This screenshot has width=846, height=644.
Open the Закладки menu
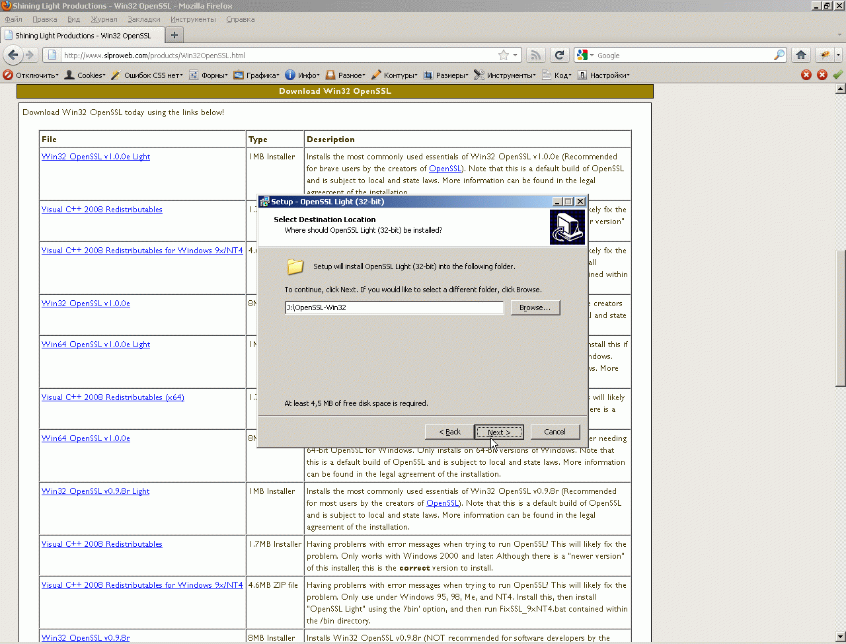(144, 19)
